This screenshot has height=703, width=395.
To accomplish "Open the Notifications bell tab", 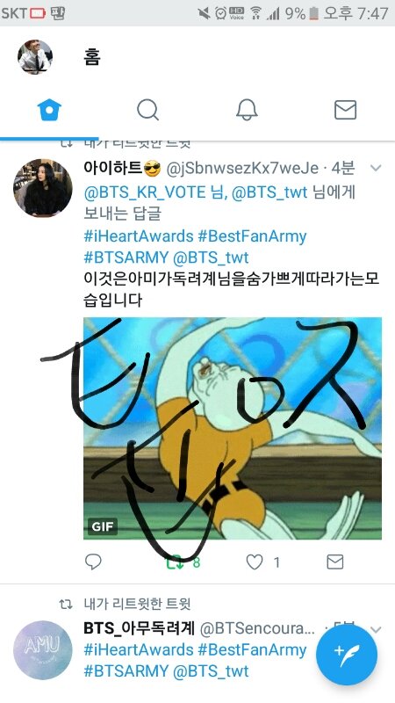I will [x=247, y=110].
